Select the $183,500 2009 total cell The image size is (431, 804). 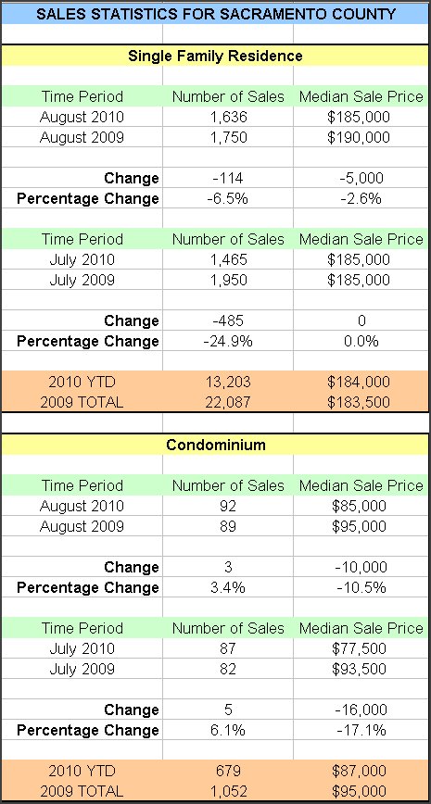click(x=358, y=403)
